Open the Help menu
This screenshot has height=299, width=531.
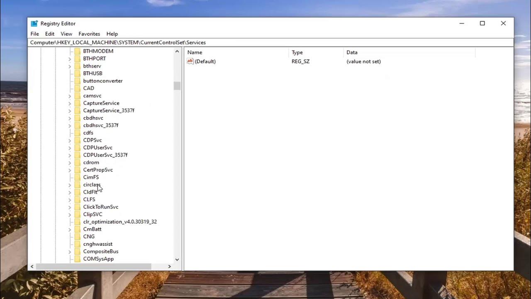coord(112,34)
